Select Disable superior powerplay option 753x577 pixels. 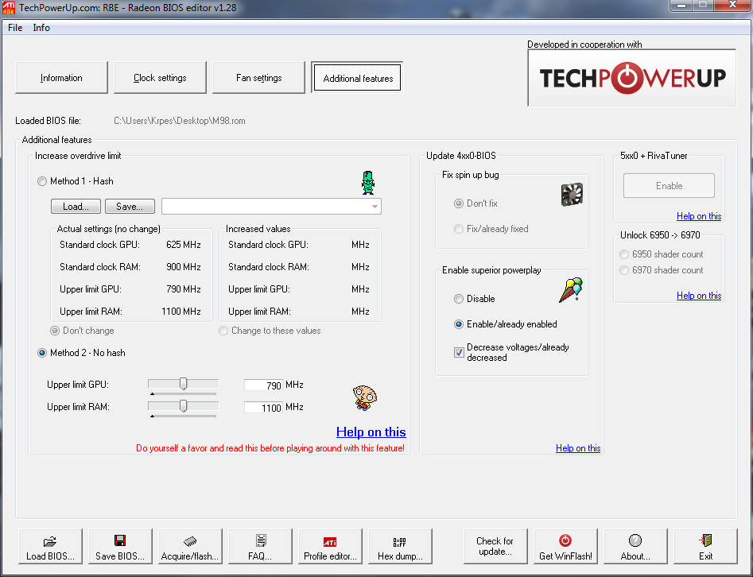click(x=458, y=299)
